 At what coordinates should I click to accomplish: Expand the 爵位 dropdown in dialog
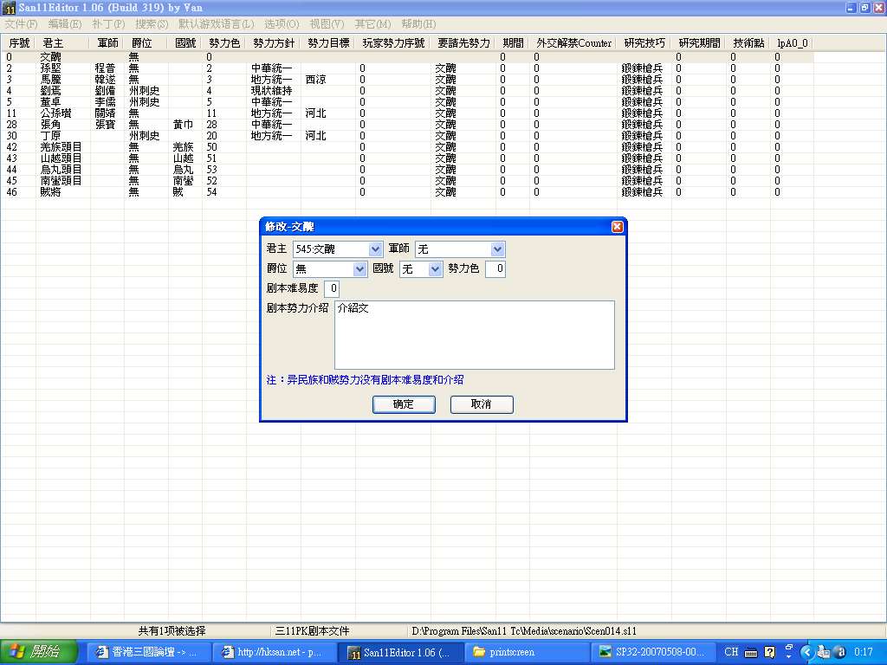tap(359, 269)
